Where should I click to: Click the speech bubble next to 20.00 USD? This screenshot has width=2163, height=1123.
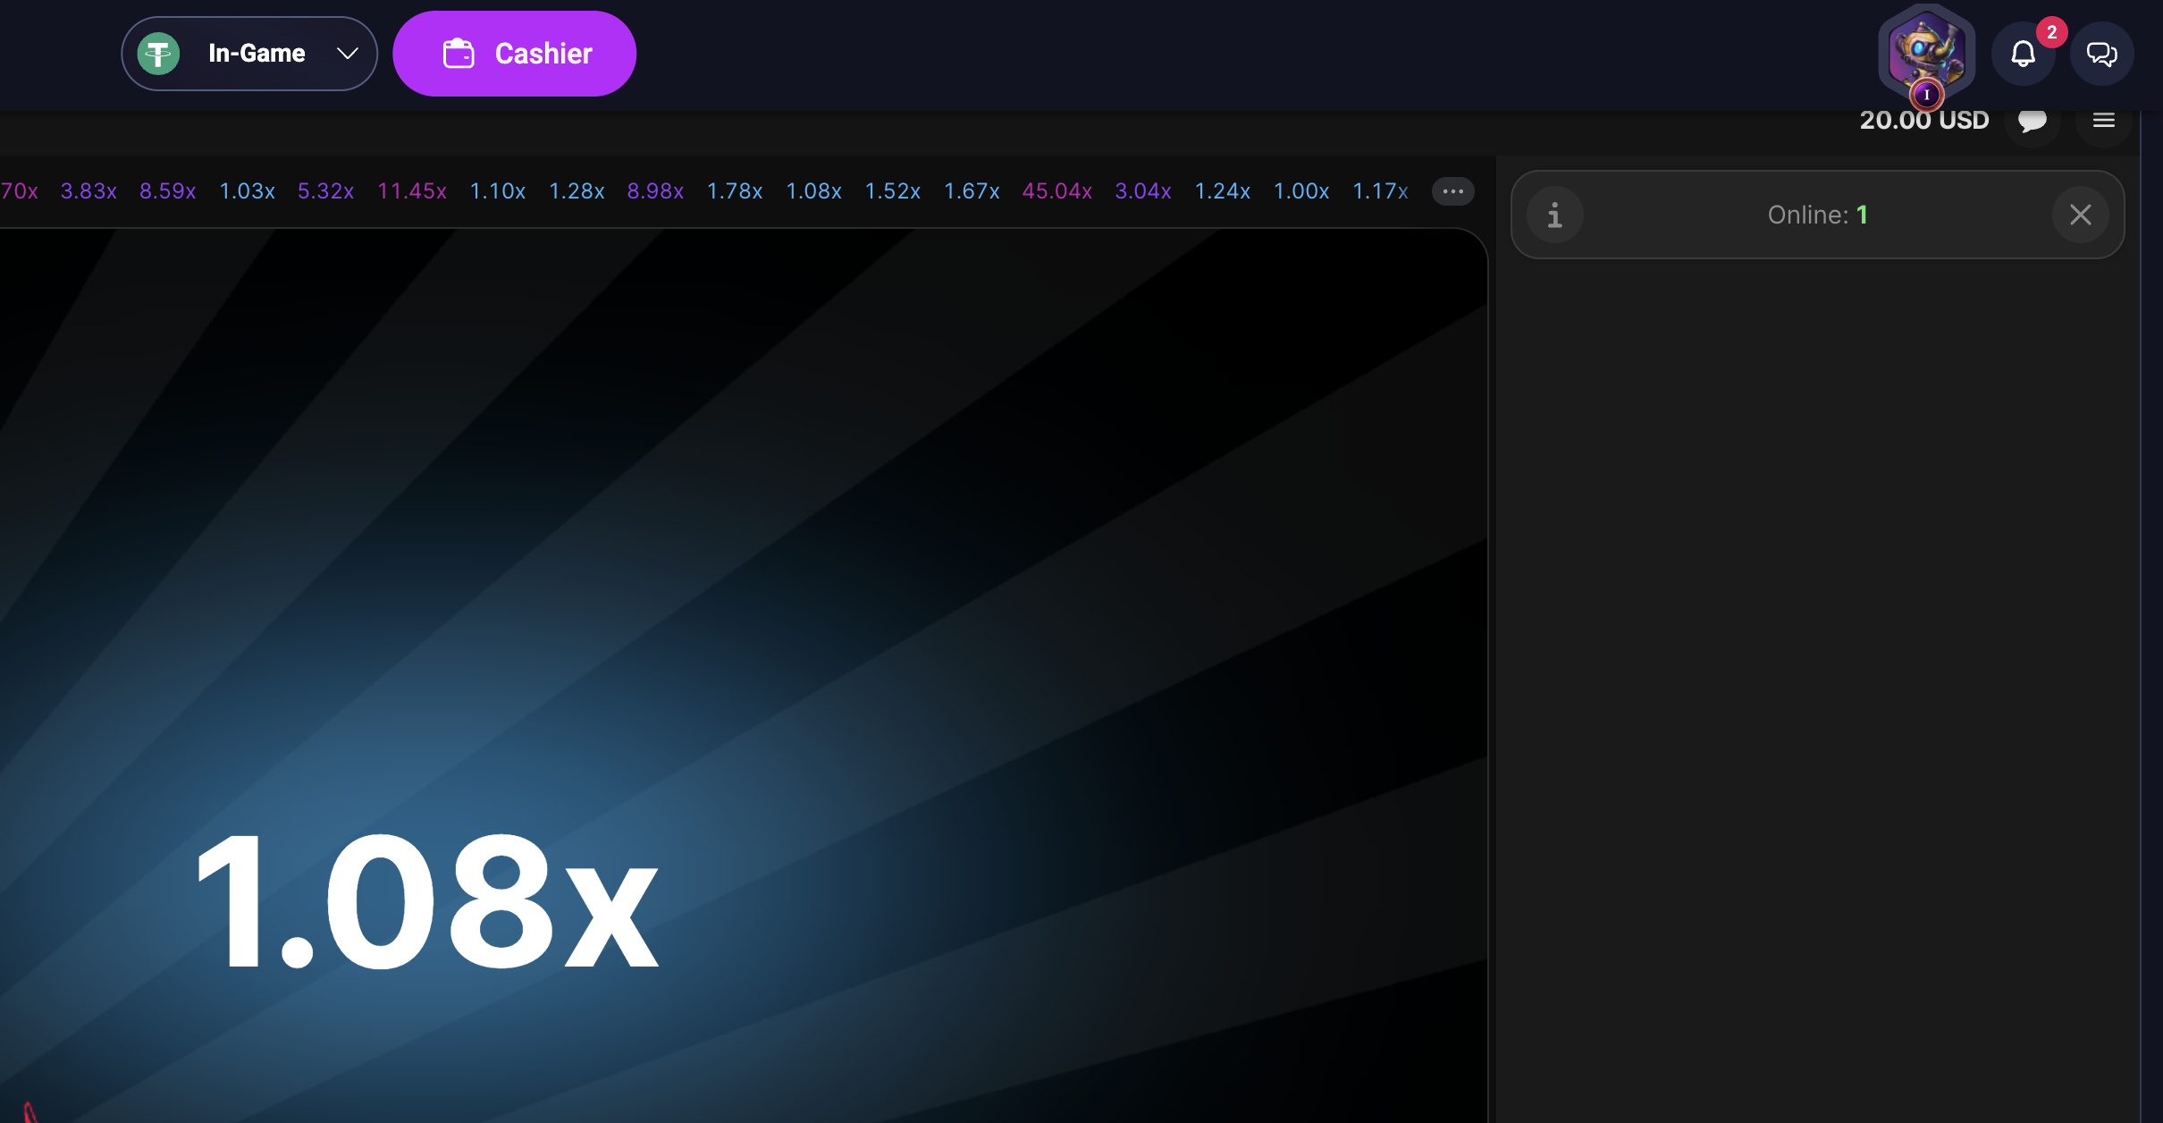2033,121
